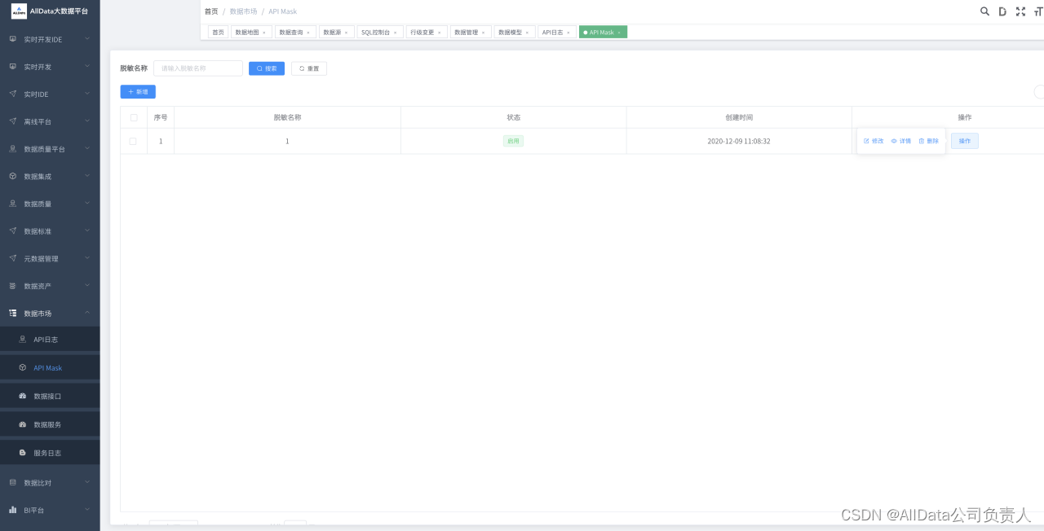Click the 2020-12-09 11:08:32 cell

click(739, 141)
